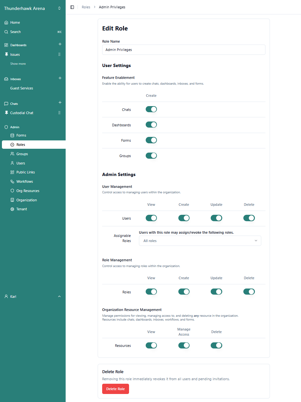Click drag handle icon next to Issues
The image size is (301, 402).
click(59, 54)
